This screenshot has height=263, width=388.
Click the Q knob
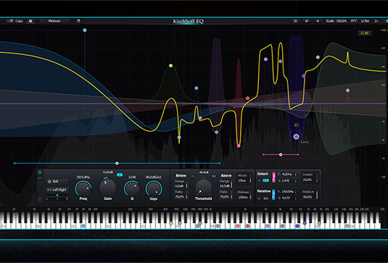[x=132, y=188]
